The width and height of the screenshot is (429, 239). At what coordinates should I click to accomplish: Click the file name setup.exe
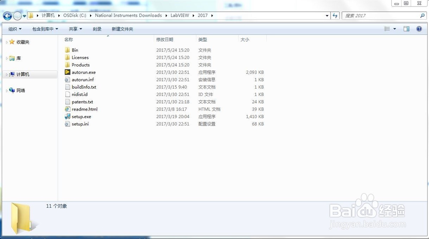tap(82, 117)
